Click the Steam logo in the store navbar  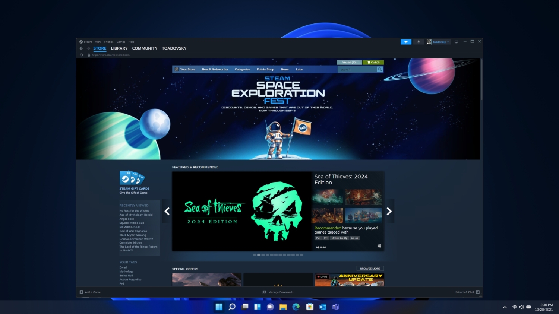176,69
